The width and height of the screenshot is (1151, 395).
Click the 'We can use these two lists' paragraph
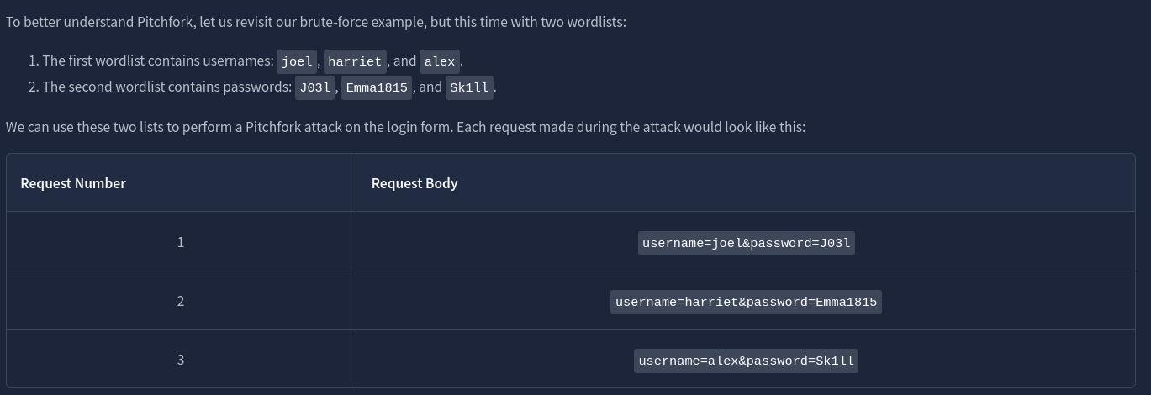coord(405,127)
